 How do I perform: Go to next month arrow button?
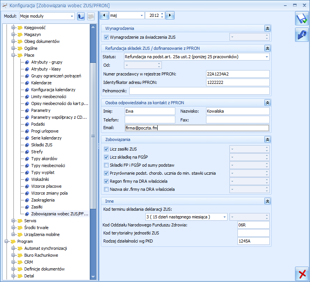click(170, 15)
